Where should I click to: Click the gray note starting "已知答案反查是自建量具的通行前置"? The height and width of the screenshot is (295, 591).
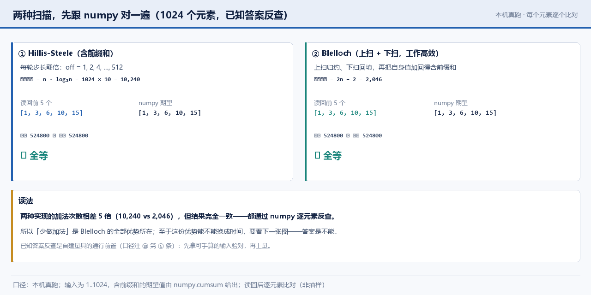[x=147, y=246]
